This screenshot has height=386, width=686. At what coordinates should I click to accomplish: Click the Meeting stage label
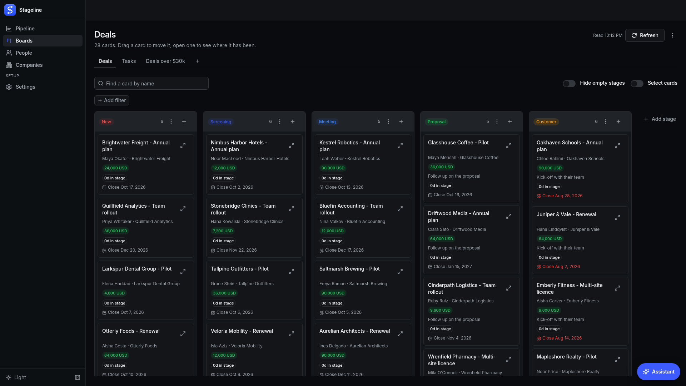point(327,122)
